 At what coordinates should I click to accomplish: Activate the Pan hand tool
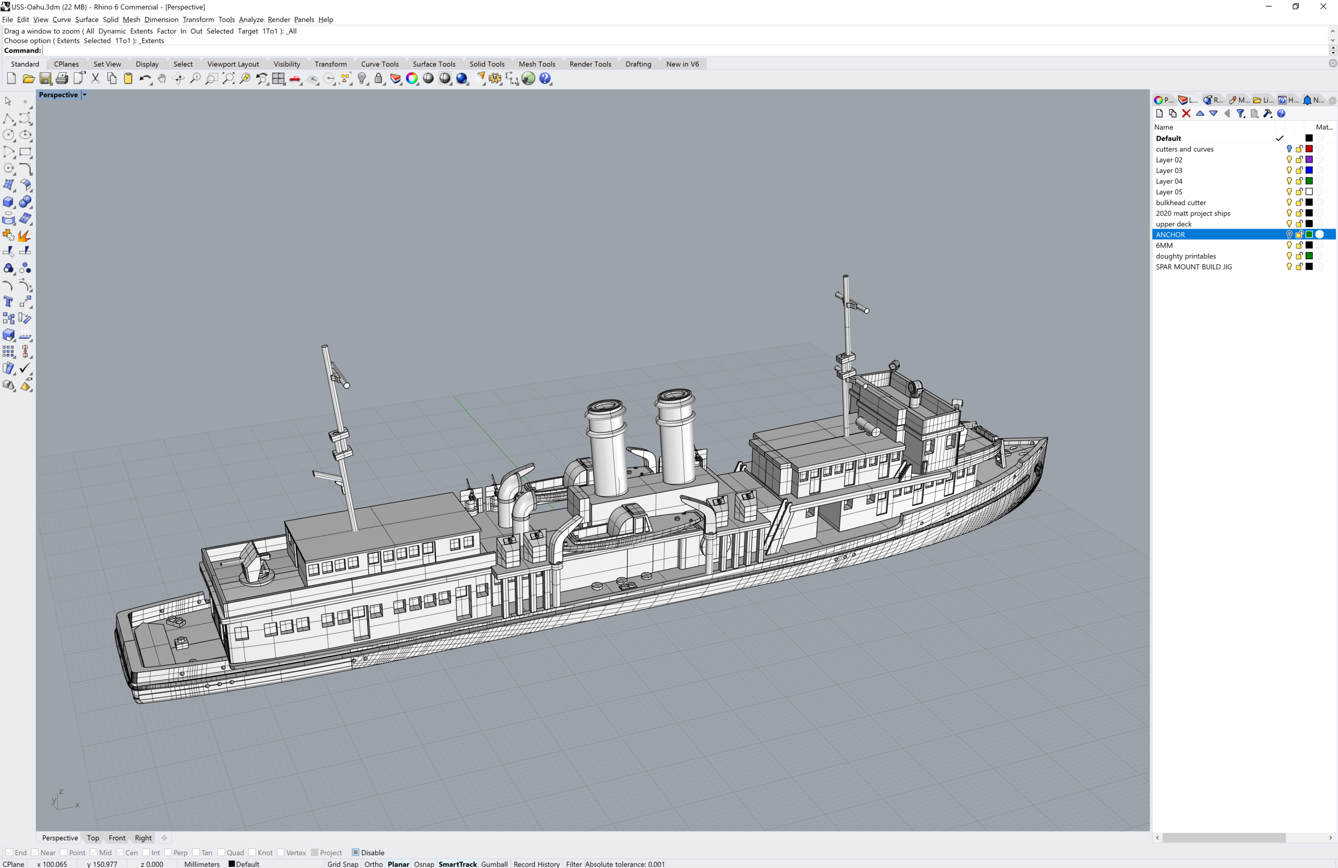162,79
